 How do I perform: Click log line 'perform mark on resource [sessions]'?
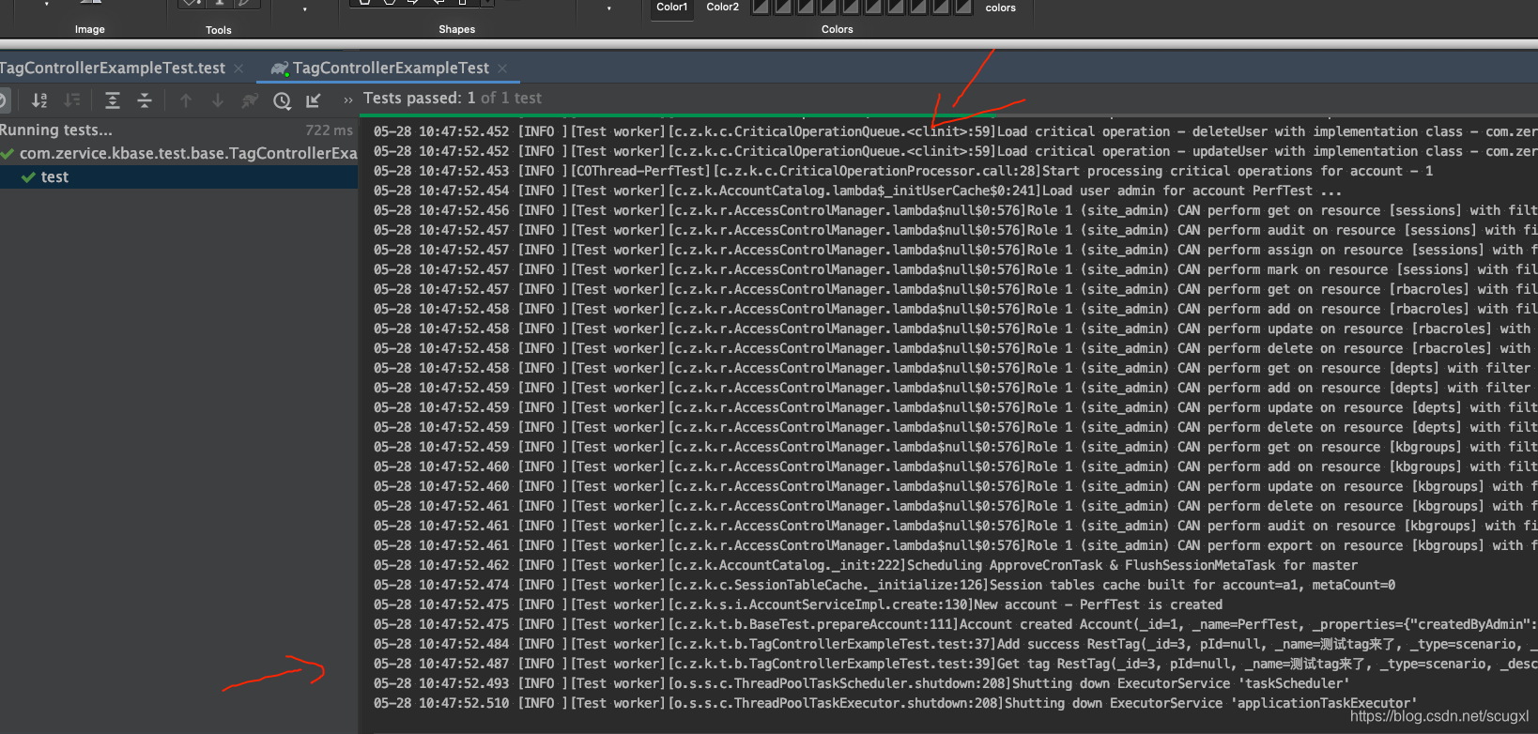pyautogui.click(x=955, y=269)
